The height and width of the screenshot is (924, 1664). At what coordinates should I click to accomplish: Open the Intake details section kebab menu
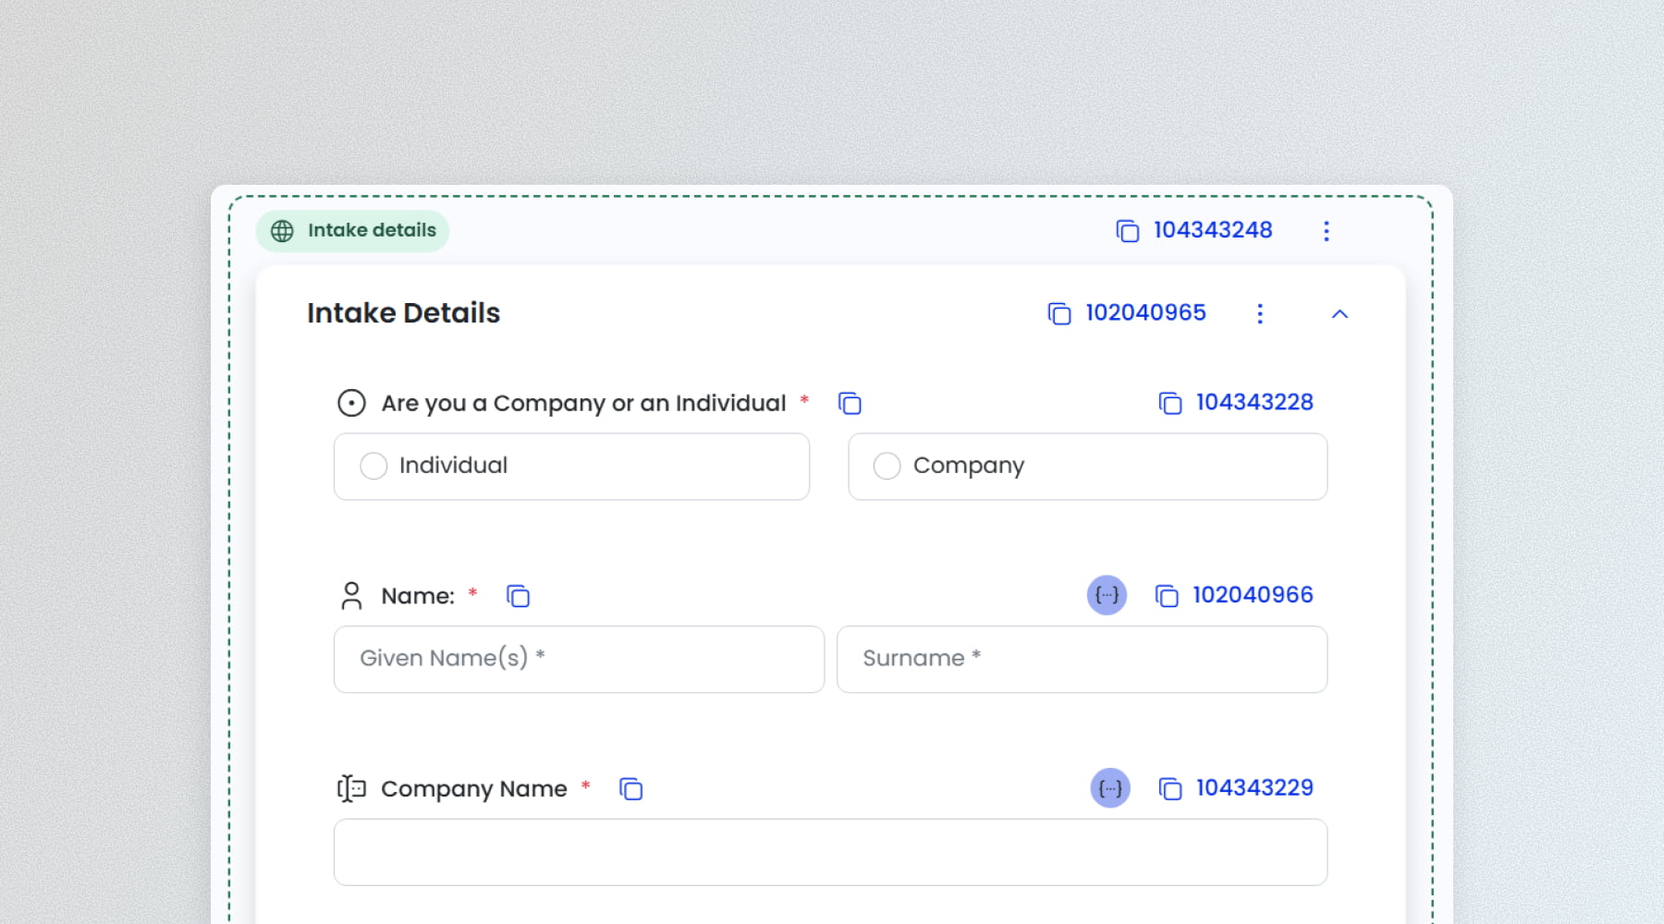(1326, 231)
